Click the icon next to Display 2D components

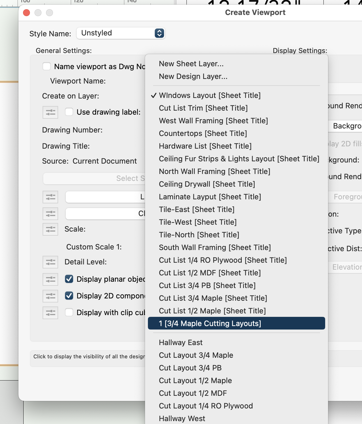pyautogui.click(x=50, y=296)
